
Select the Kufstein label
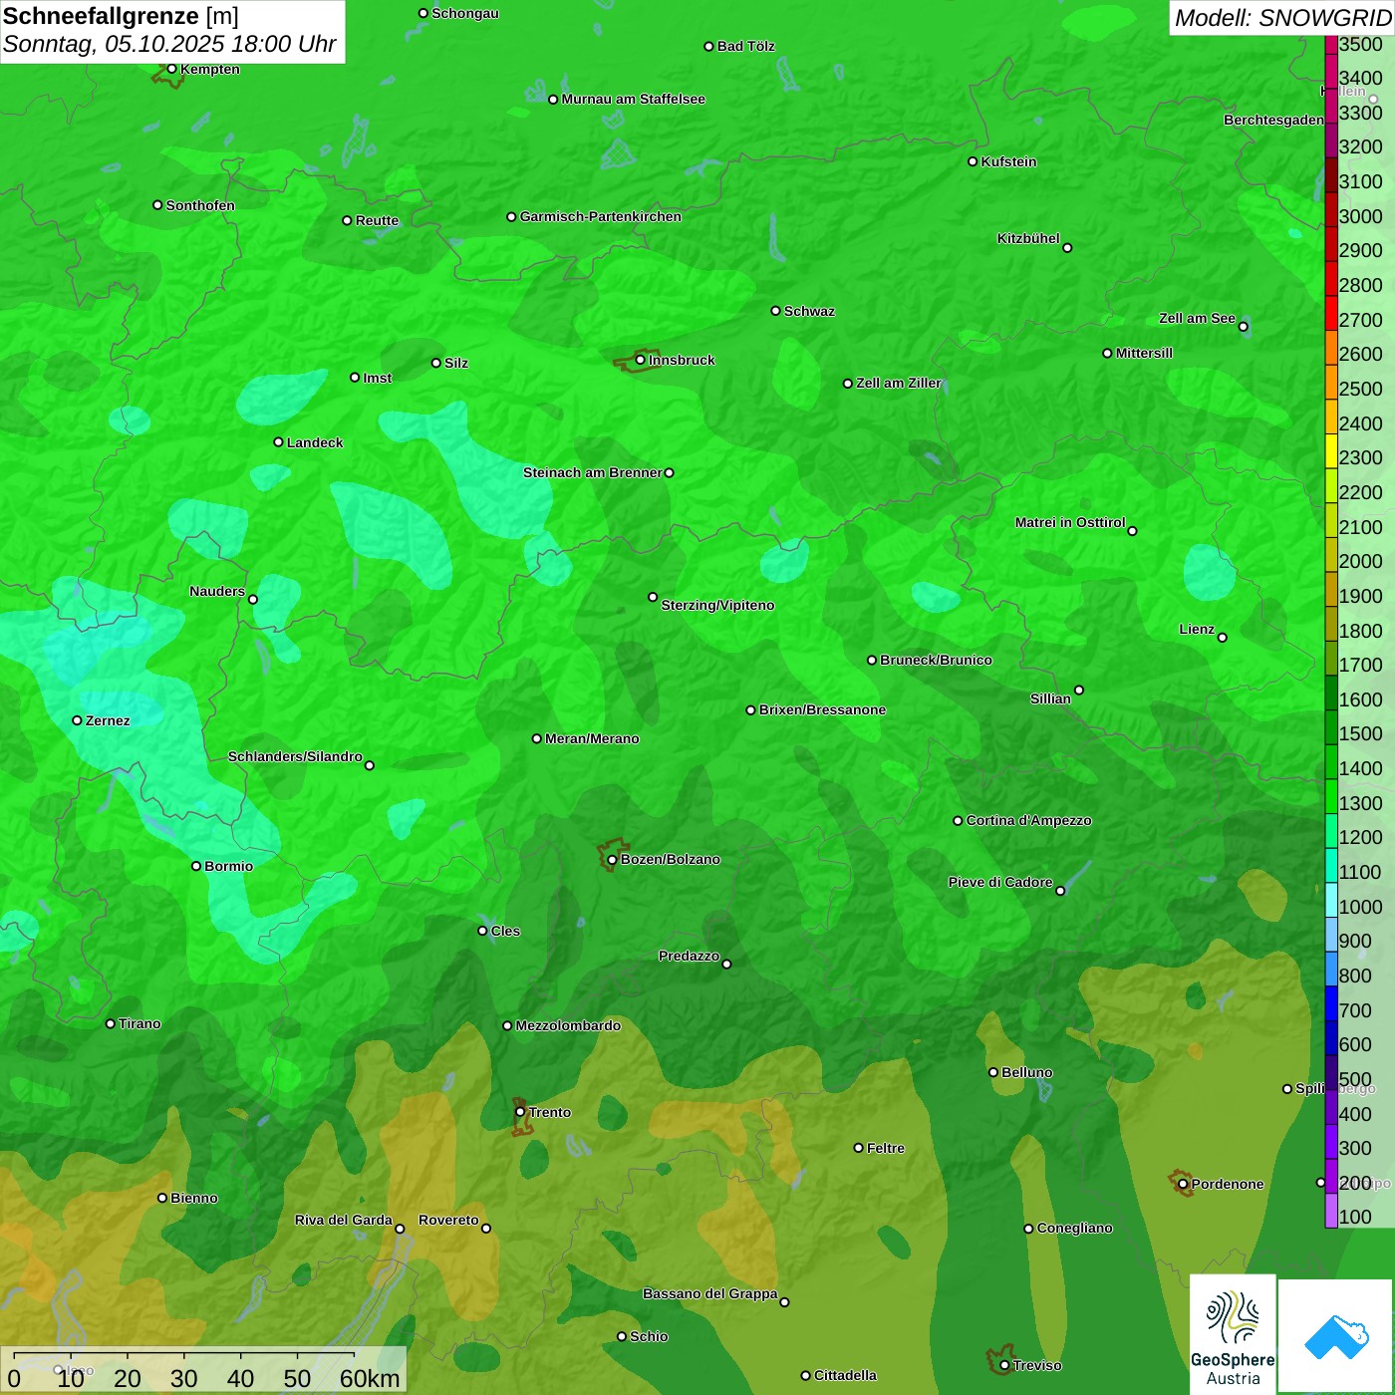1008,161
